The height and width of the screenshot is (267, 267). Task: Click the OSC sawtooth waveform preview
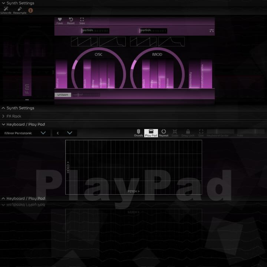point(84,42)
